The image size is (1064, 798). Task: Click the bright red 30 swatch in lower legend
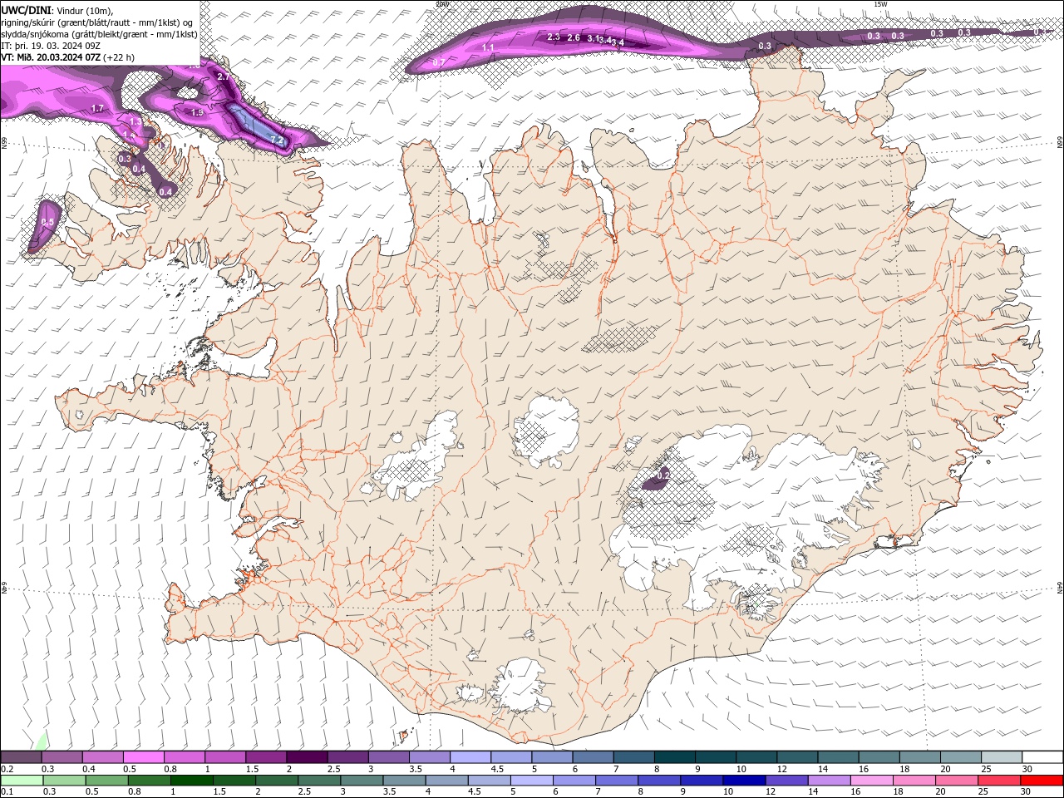tap(1042, 781)
